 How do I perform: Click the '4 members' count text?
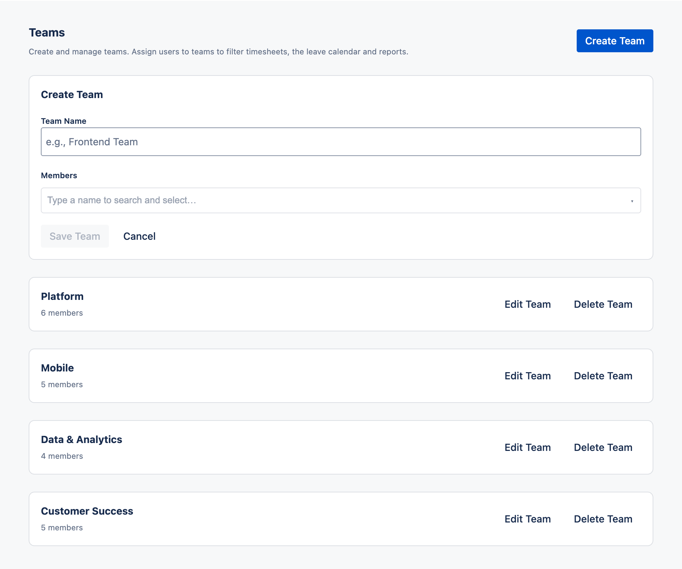[x=62, y=456]
